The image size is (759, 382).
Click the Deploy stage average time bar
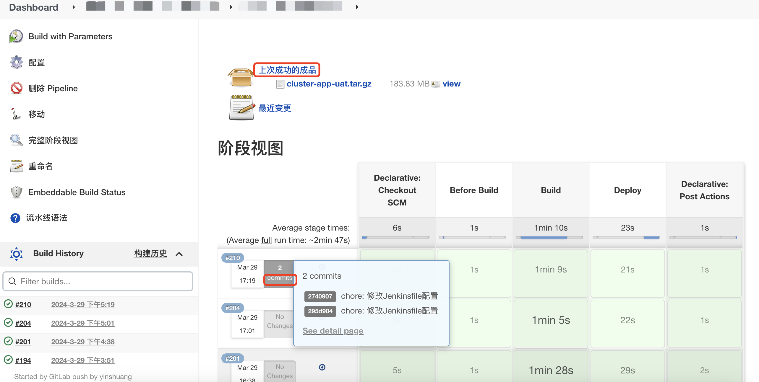coord(626,237)
